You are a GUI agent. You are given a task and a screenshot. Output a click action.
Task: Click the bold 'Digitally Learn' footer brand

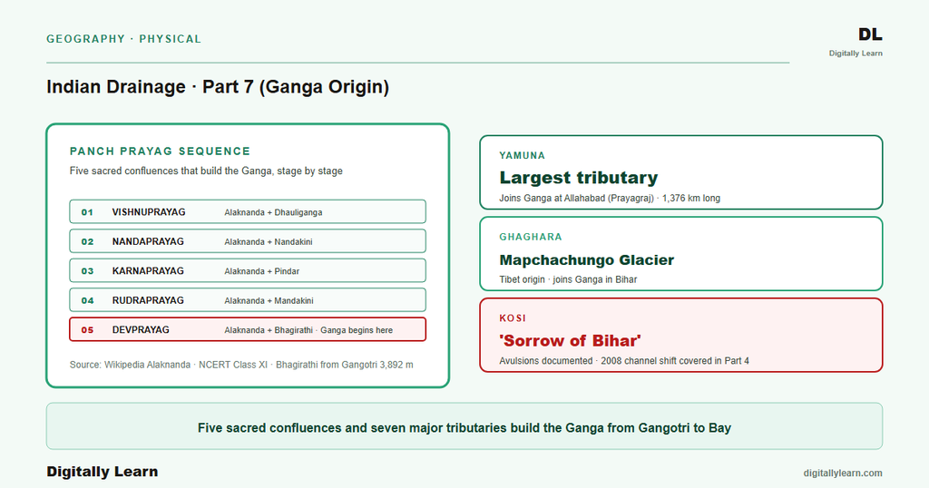[103, 472]
